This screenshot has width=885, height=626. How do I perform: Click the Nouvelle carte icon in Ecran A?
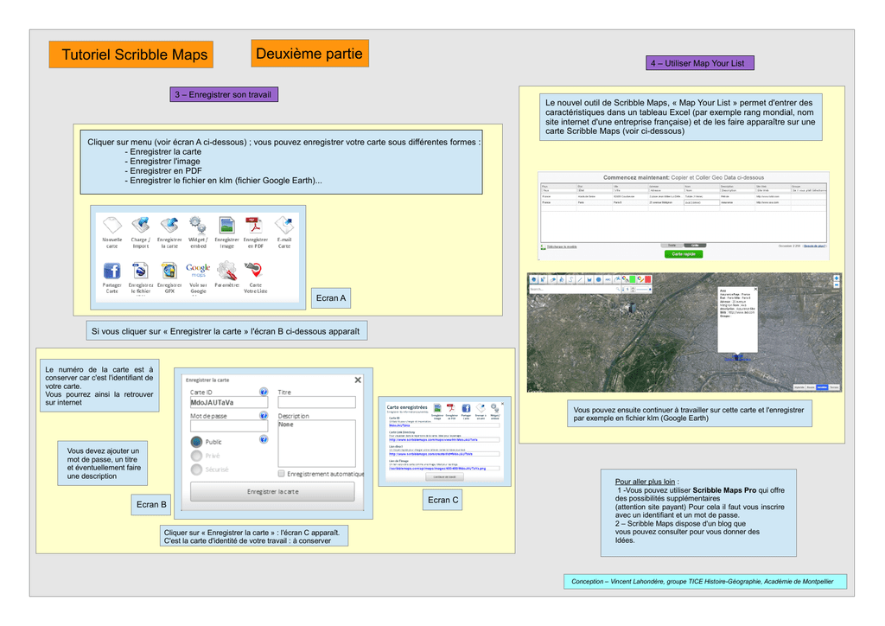point(112,225)
